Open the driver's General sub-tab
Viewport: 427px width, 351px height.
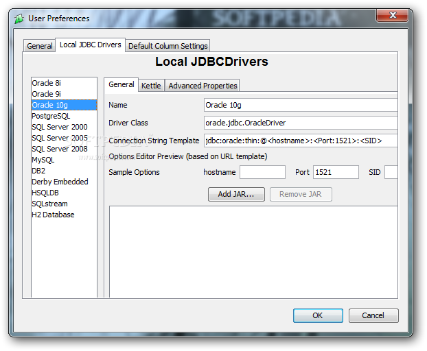point(122,84)
